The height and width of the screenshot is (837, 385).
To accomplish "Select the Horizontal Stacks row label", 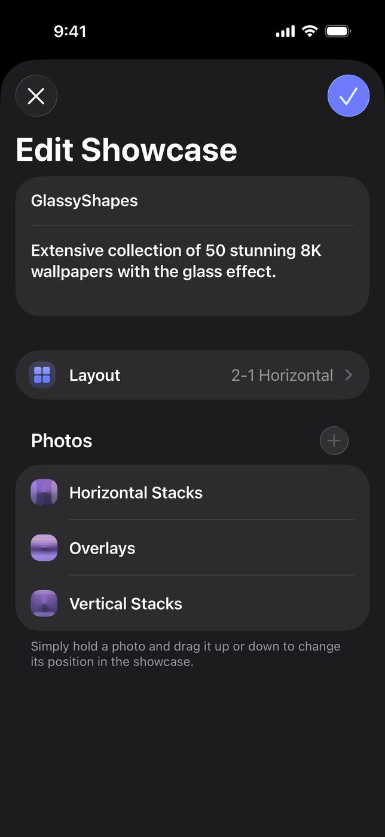I will tap(136, 493).
